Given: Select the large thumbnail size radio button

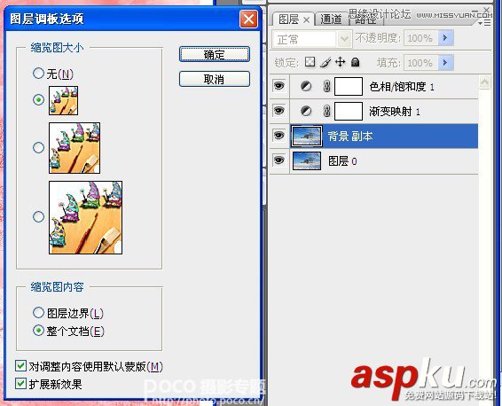Looking at the screenshot, I should pos(38,216).
